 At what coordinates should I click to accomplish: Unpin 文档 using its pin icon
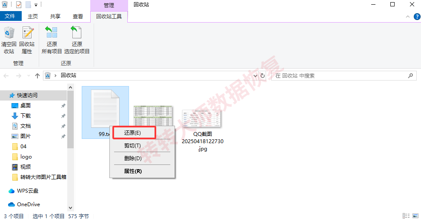63,126
